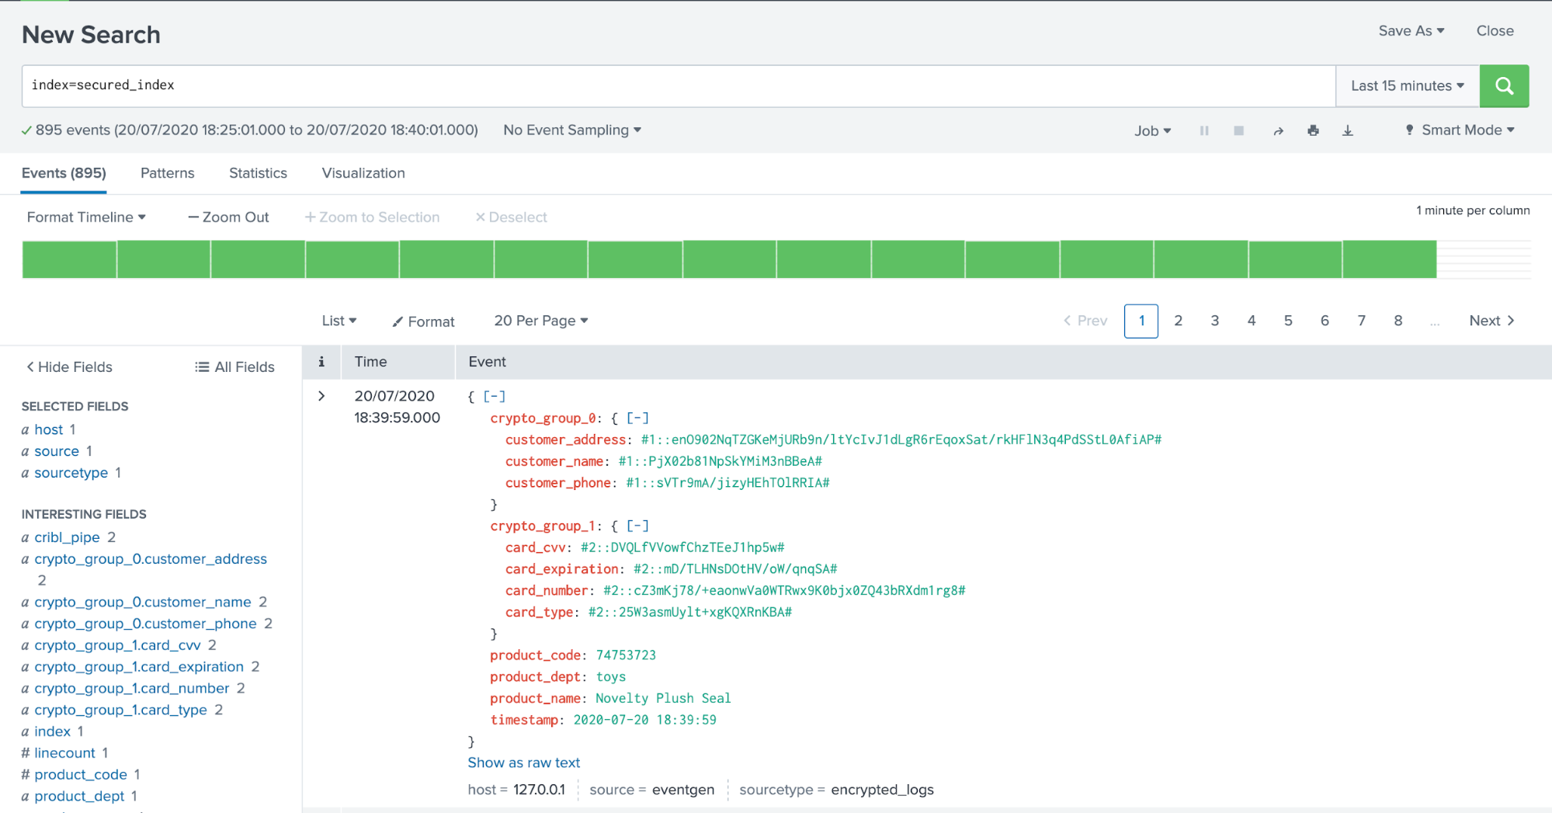This screenshot has width=1552, height=813.
Task: Open crypto_group_1.card_type field
Action: click(x=120, y=710)
